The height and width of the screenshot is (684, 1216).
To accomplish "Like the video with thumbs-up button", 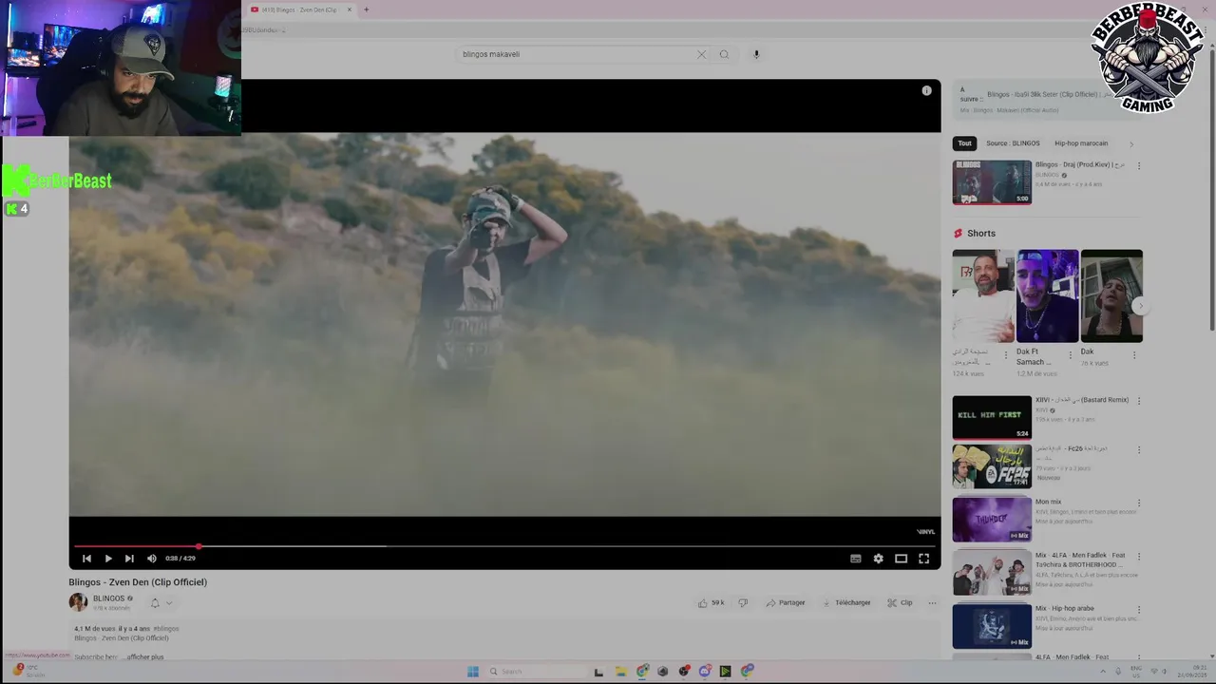I will [711, 602].
